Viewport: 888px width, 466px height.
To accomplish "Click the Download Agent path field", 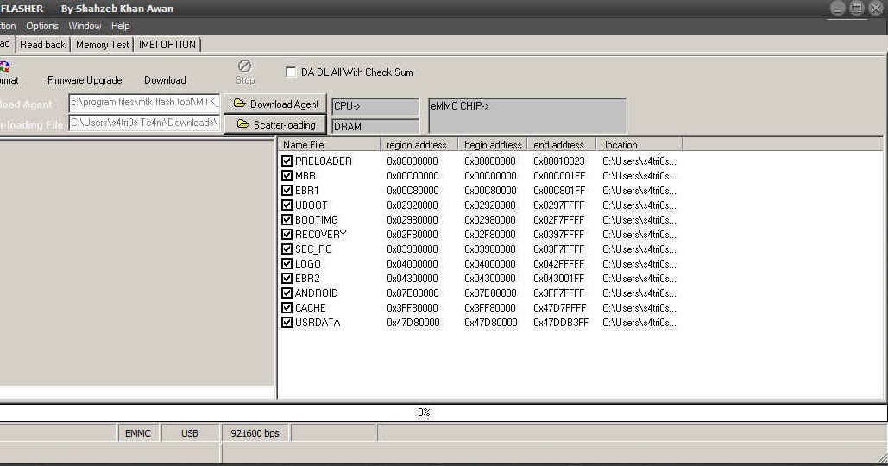I will point(144,103).
